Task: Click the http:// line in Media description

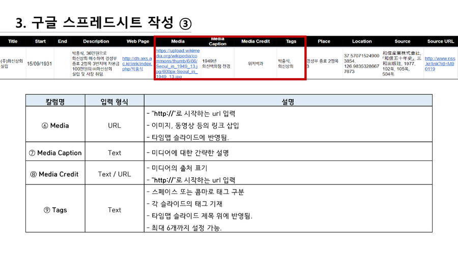Action: (x=191, y=114)
